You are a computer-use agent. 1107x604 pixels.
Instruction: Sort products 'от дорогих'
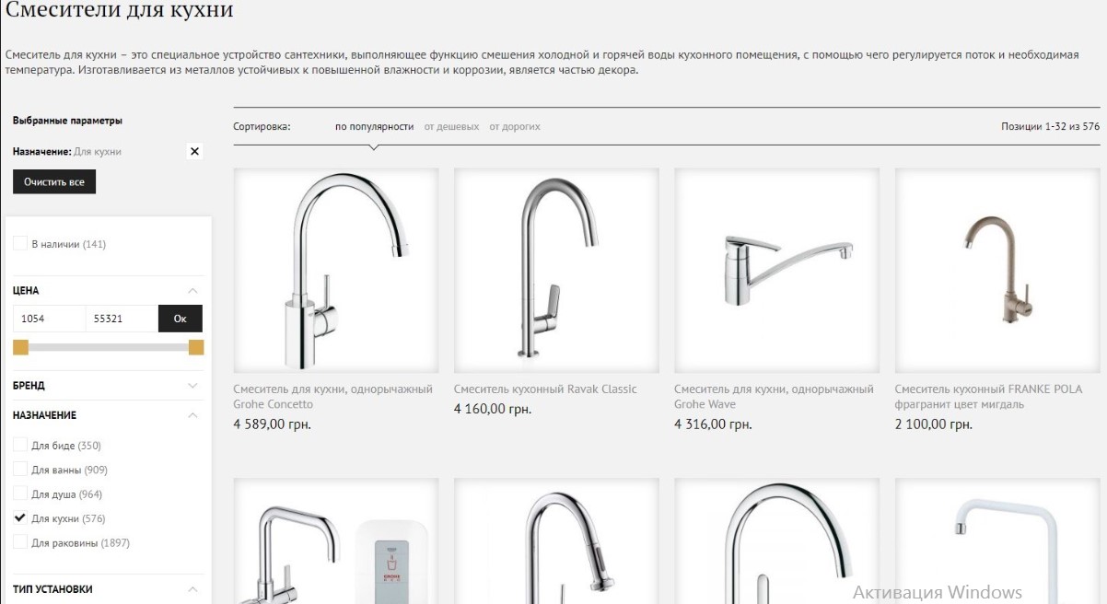[x=515, y=126]
